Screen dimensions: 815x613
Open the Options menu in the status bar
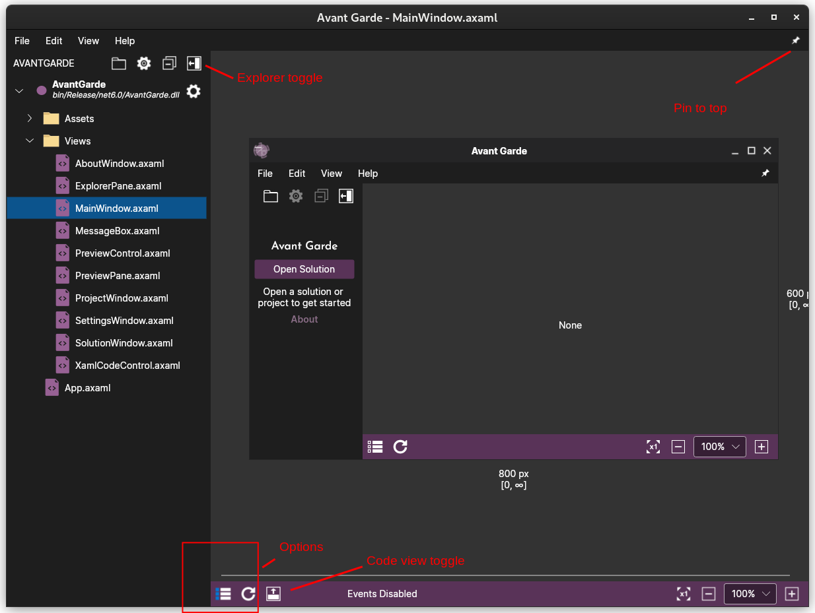(222, 594)
